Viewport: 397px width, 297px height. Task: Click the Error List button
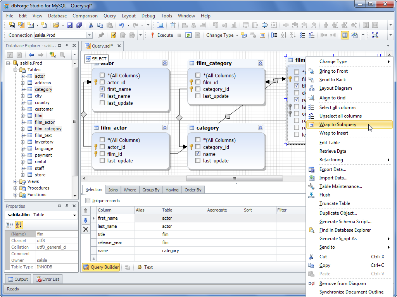click(48, 279)
